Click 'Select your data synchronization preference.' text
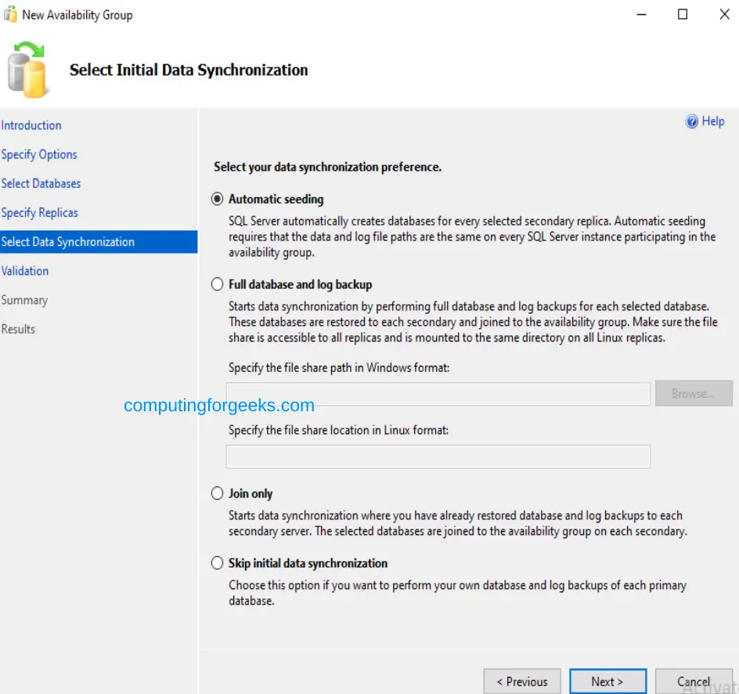 327,167
